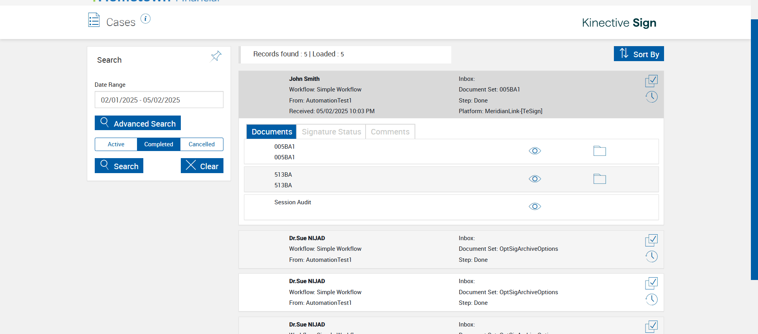View the Session Audit via eye icon
758x334 pixels.
tap(535, 207)
